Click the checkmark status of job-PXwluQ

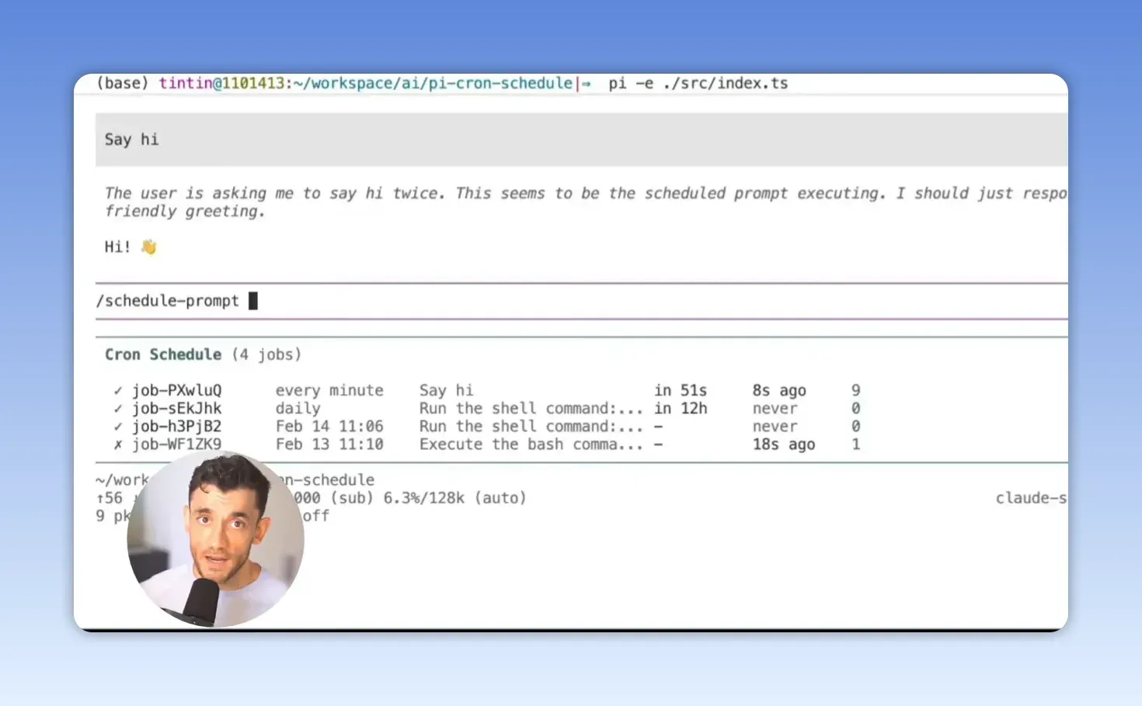tap(118, 390)
